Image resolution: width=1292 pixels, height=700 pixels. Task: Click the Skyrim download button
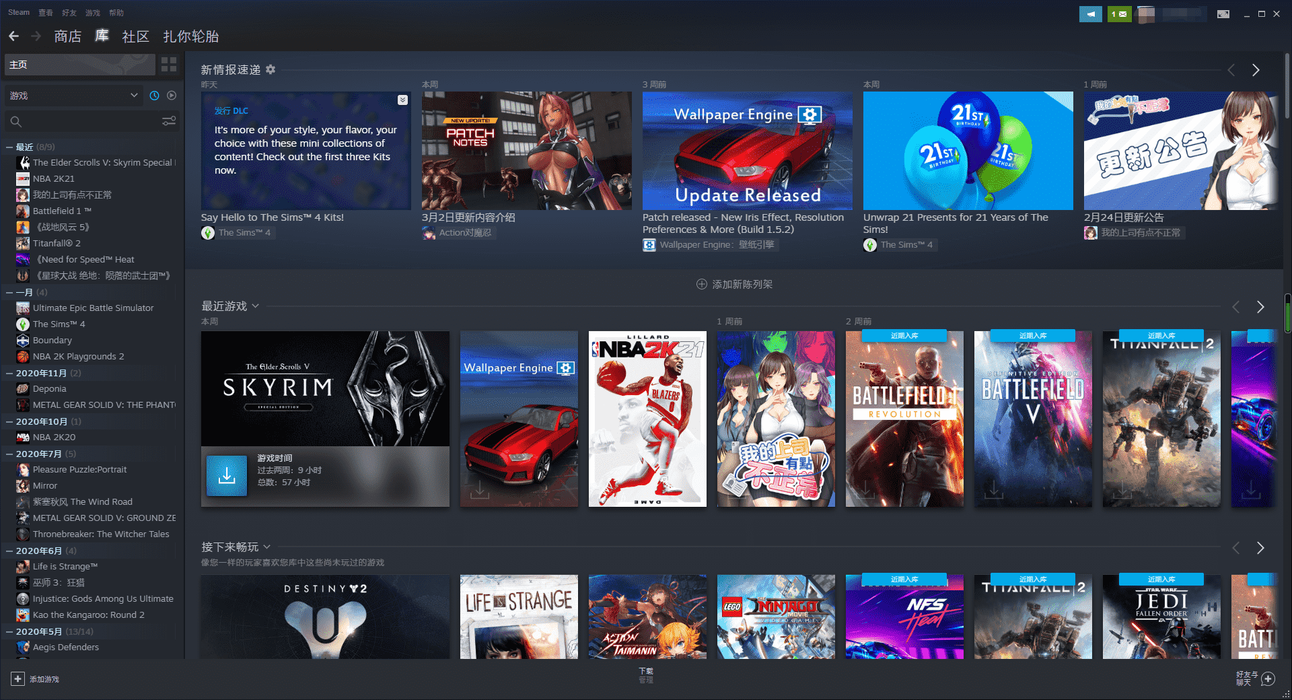tap(227, 476)
